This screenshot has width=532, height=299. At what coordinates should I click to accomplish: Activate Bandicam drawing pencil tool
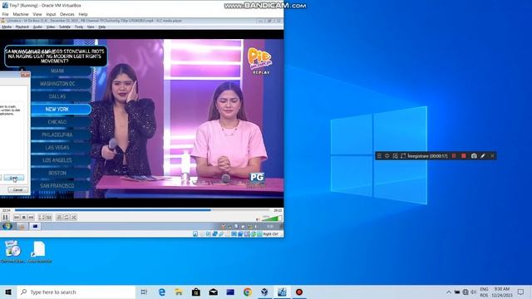tap(483, 156)
